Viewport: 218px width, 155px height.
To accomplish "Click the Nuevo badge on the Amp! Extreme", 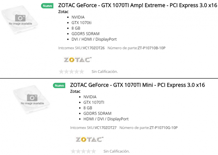I will coord(47,6).
